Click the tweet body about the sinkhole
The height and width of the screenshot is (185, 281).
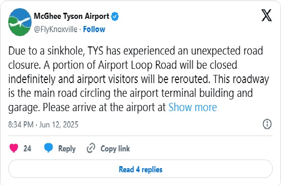click(x=138, y=80)
